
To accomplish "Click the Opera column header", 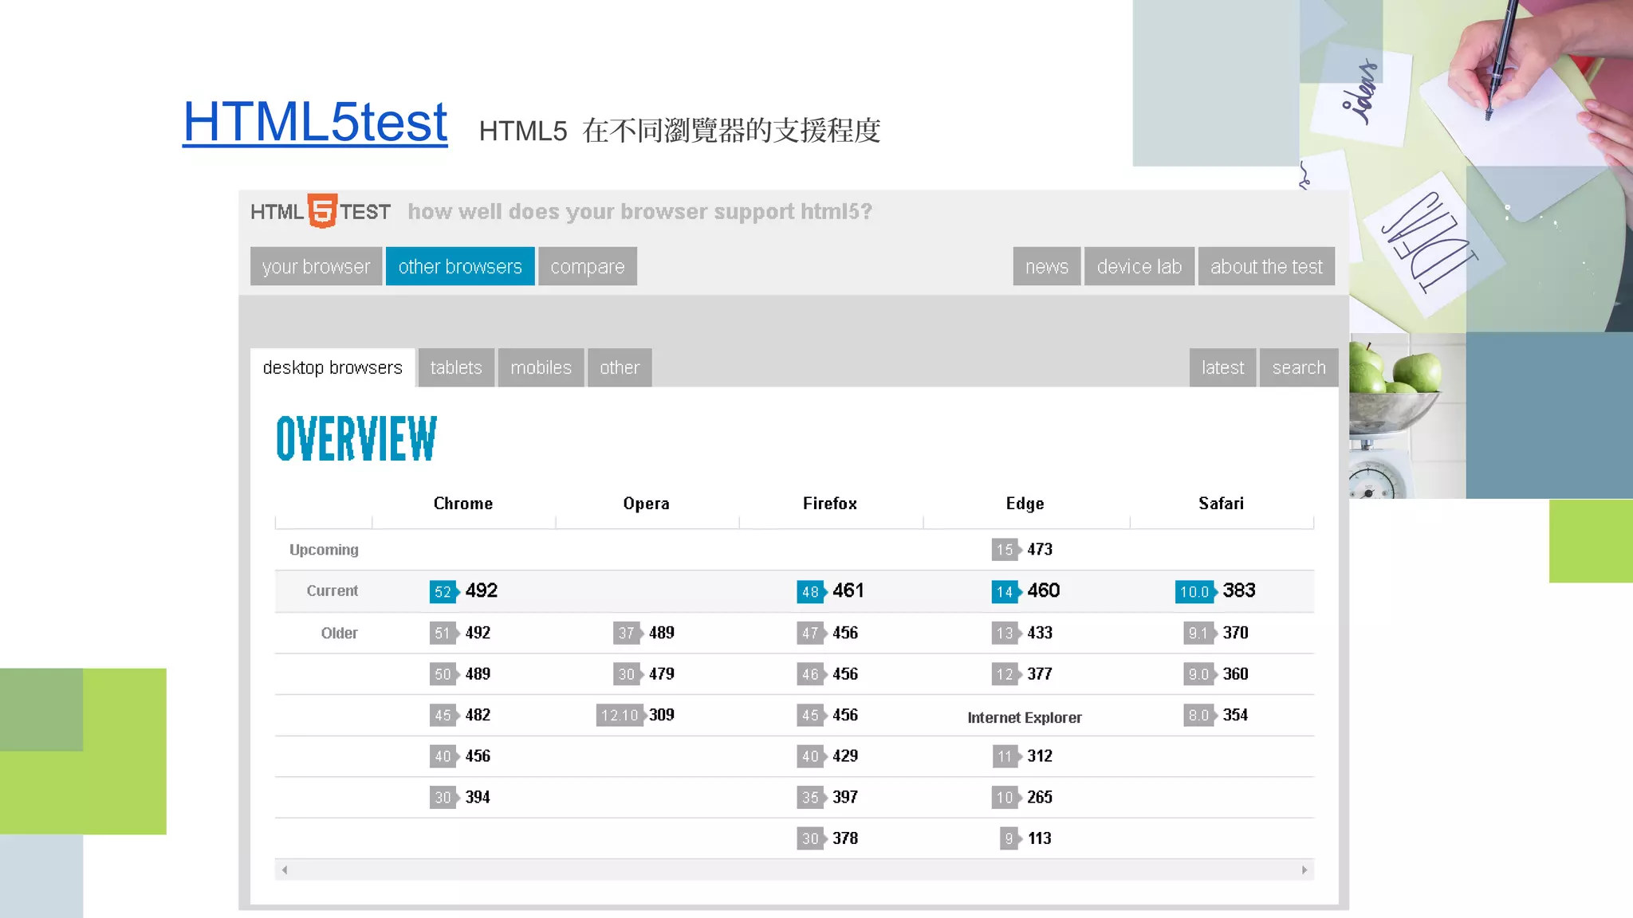I will click(x=647, y=504).
